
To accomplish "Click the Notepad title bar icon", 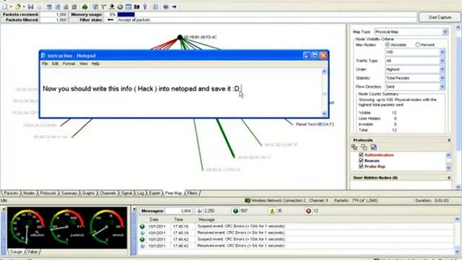I will click(x=43, y=56).
